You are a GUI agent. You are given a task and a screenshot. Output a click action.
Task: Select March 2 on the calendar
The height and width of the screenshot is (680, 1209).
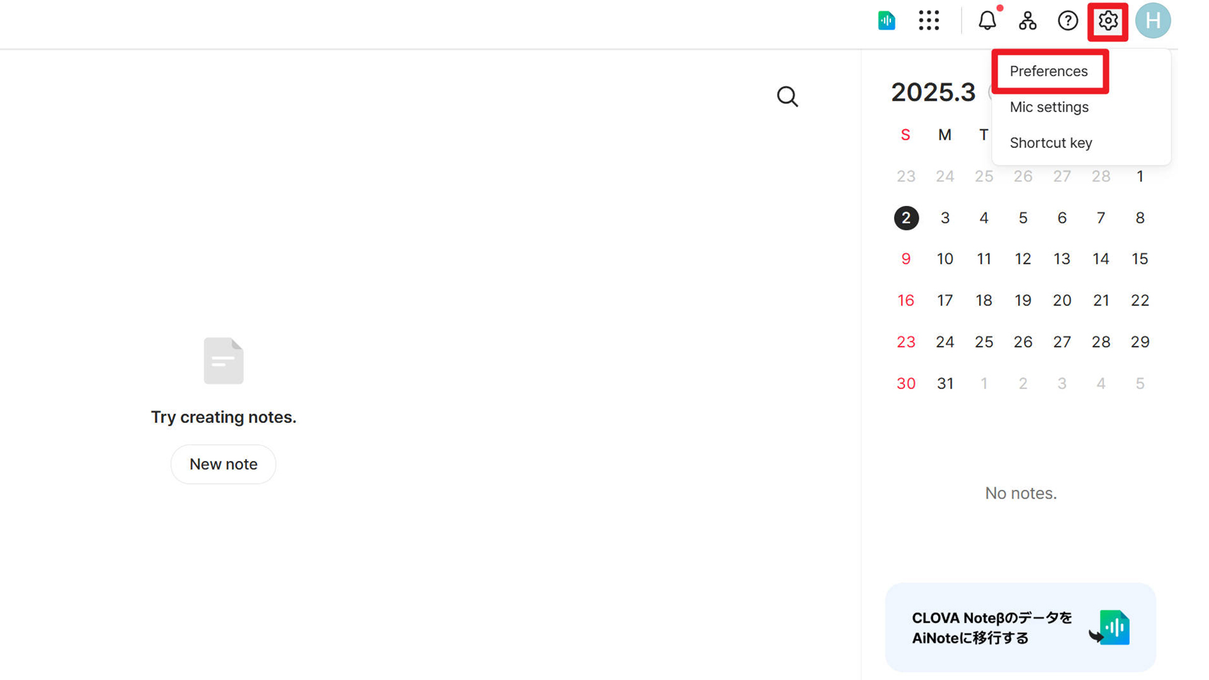coord(906,218)
